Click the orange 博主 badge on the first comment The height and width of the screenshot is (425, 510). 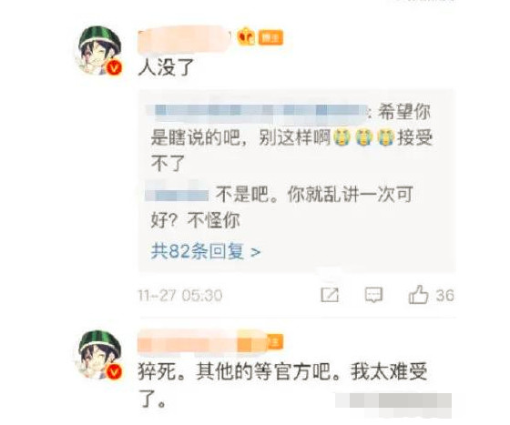click(x=270, y=37)
